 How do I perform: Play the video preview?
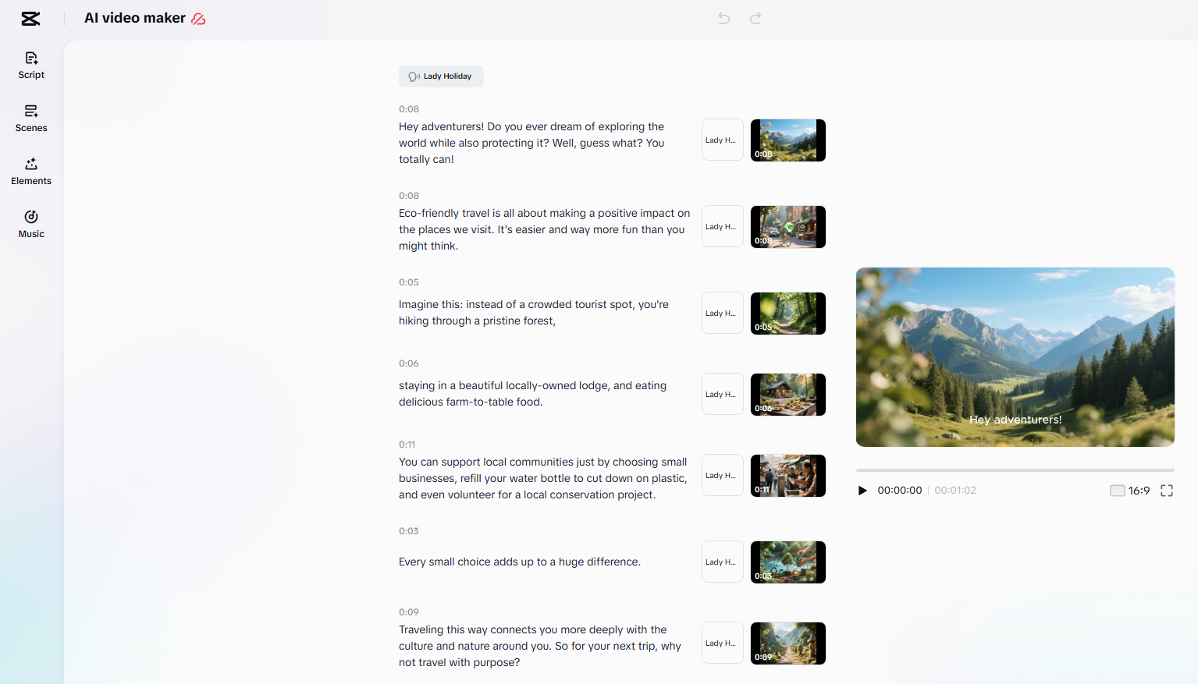(862, 491)
